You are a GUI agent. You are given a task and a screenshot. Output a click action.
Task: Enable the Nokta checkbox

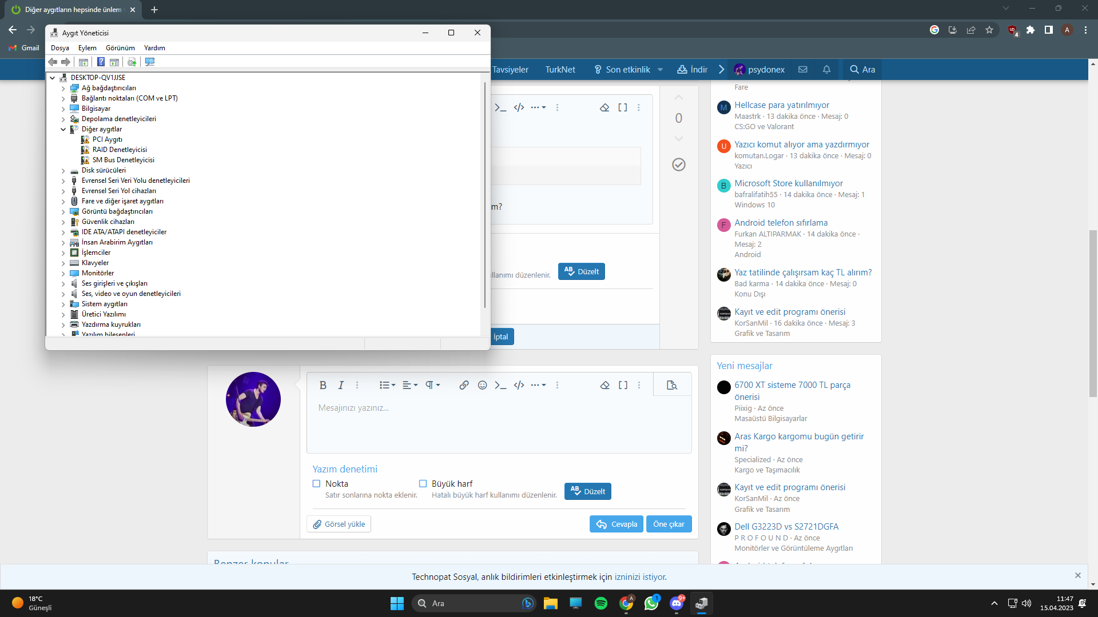[316, 483]
